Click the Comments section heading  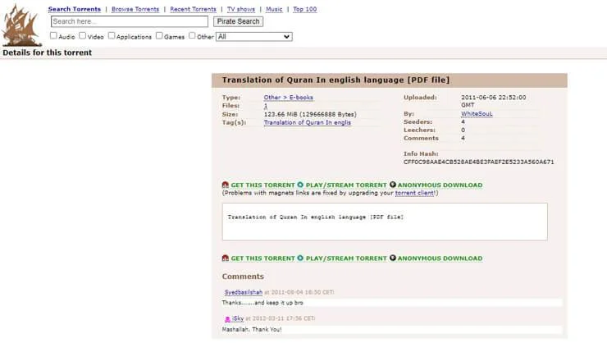tap(243, 277)
